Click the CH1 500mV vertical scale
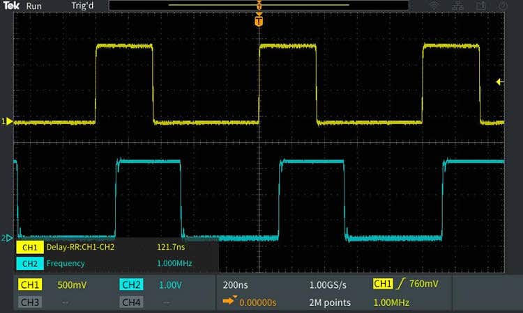 click(x=72, y=285)
